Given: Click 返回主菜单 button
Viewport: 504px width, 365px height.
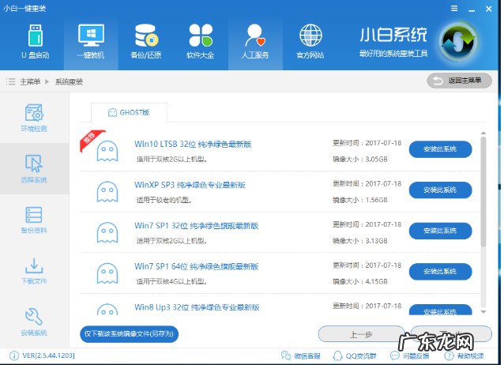Looking at the screenshot, I should (459, 81).
